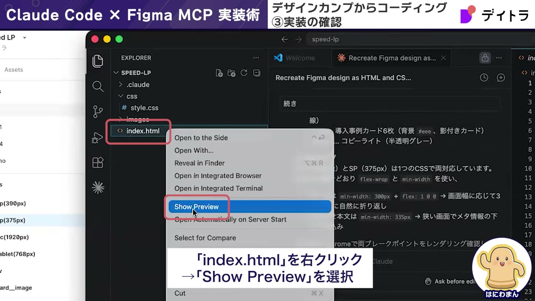Open editor more actions ellipsis
The height and width of the screenshot is (301, 535).
tap(499, 58)
